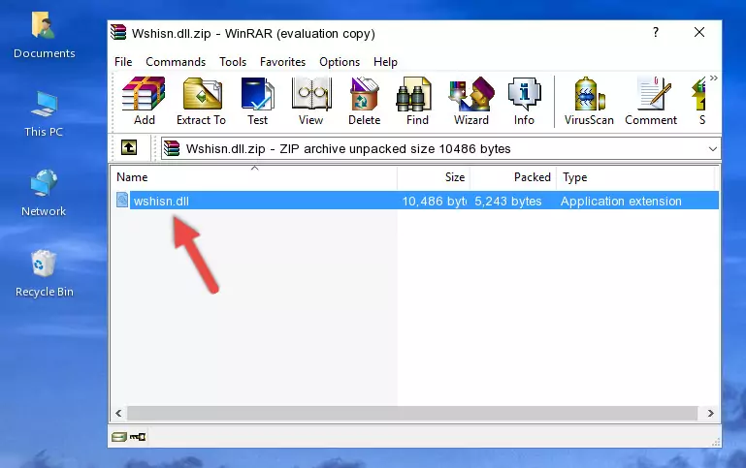Show archive Info
The image size is (746, 468).
524,101
